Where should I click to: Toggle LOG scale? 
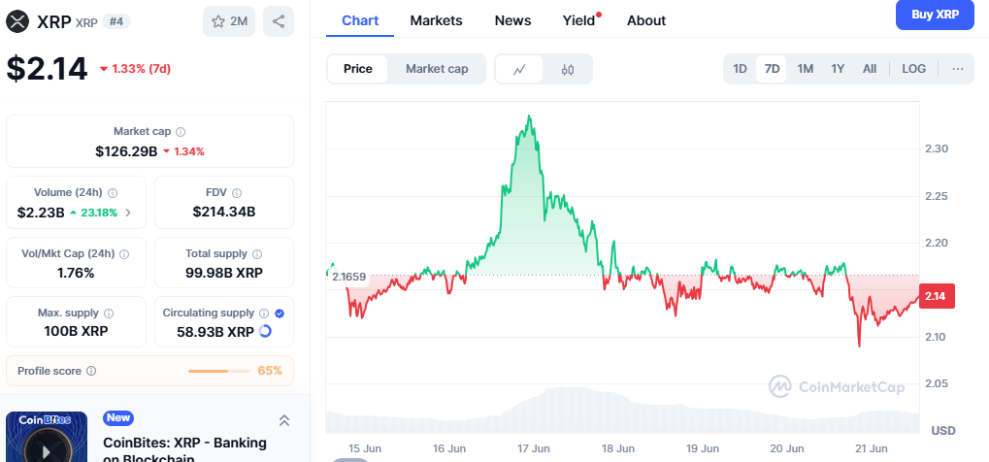click(914, 69)
